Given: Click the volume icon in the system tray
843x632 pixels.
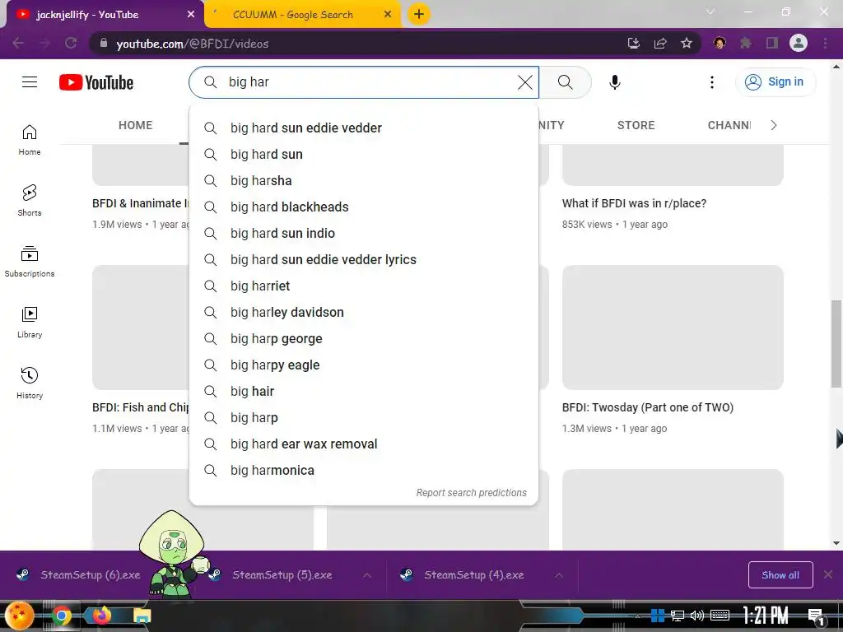Looking at the screenshot, I should coord(697,616).
